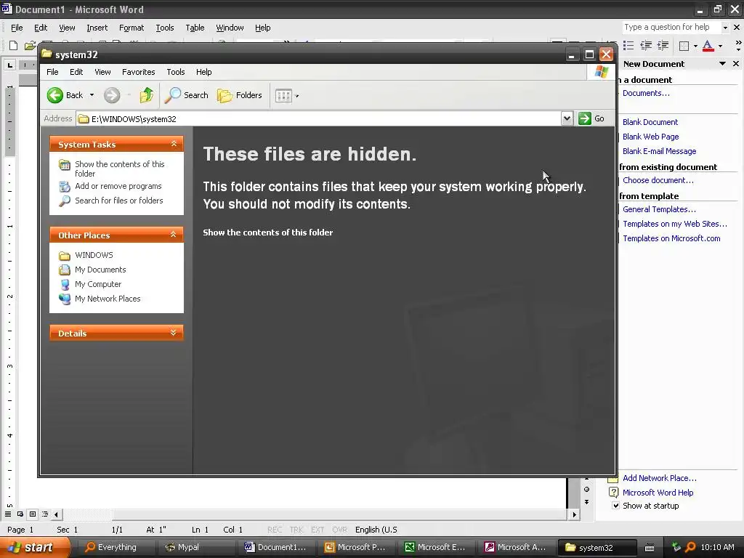Click Word's Decrease Indent icon
Screen dimensions: 744x558
[646, 46]
